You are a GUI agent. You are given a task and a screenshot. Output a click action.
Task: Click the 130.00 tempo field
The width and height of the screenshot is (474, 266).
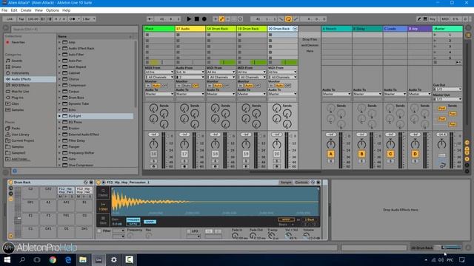33,19
